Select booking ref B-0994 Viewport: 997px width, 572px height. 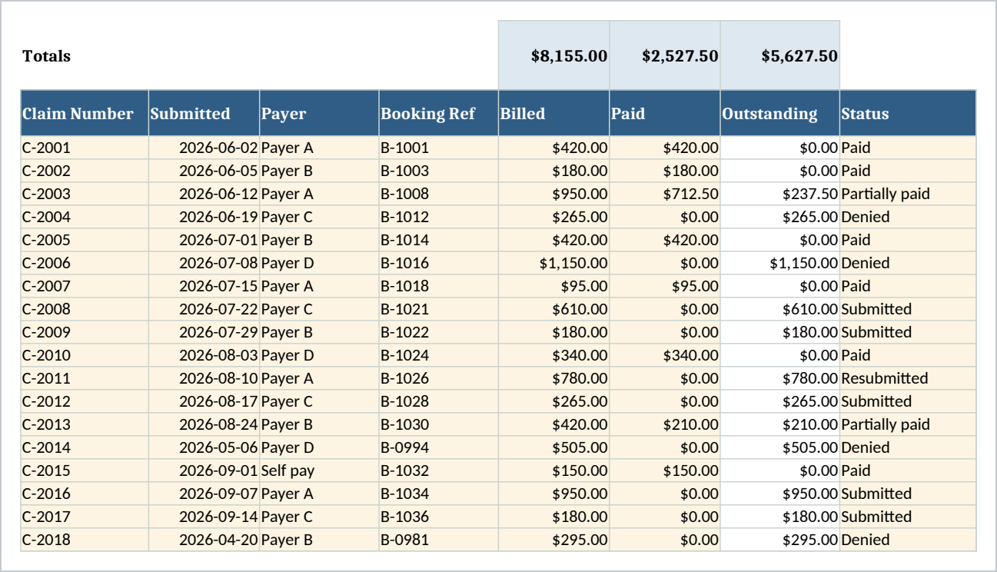[x=438, y=447]
